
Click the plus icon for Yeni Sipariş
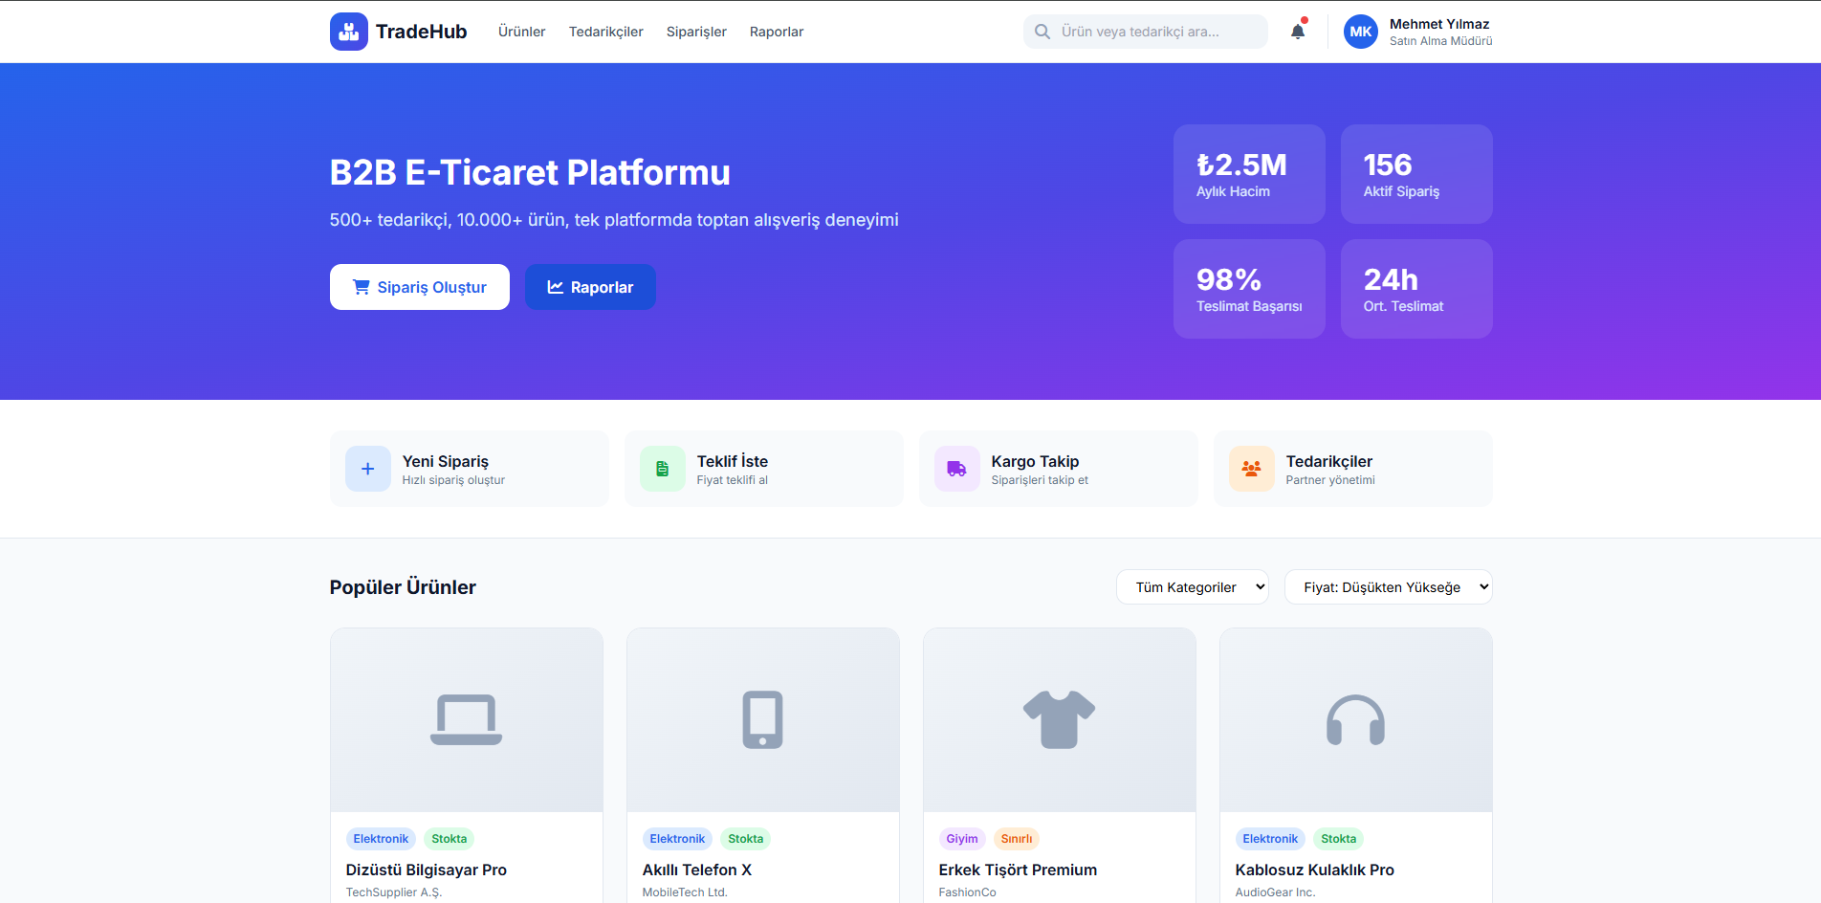tap(368, 469)
